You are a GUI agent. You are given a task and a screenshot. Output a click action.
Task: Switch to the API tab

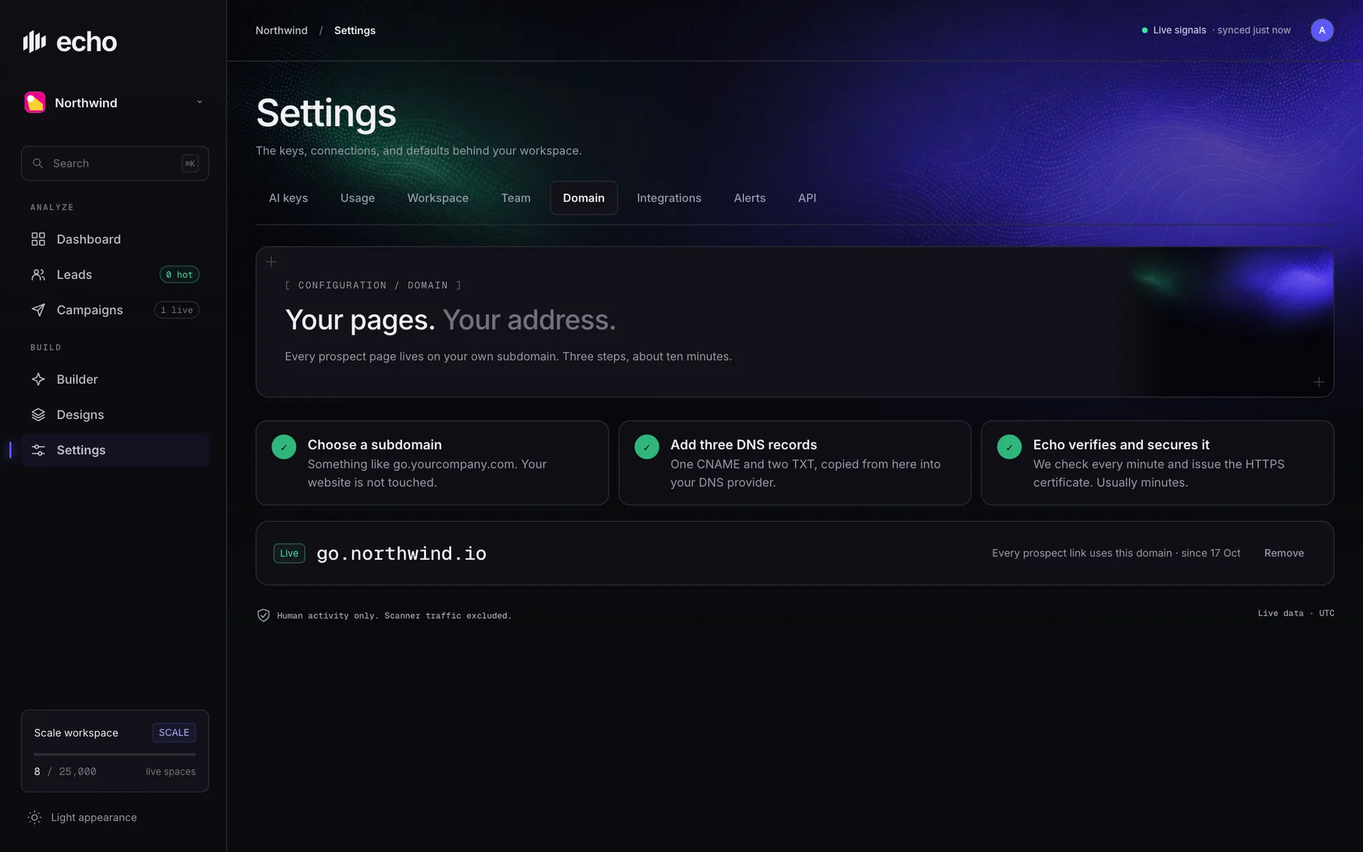(x=807, y=198)
